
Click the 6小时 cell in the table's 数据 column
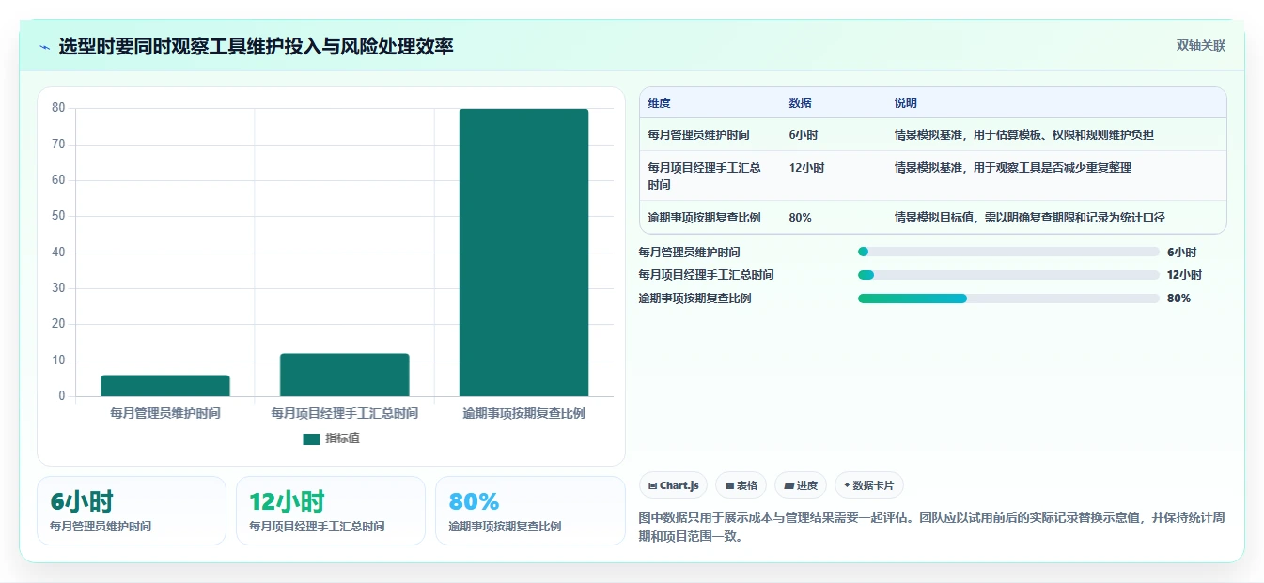pyautogui.click(x=804, y=135)
